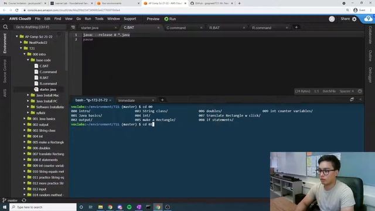Open the Collaborate right panel
Viewport: 375px width, 211px height.
[x=370, y=35]
